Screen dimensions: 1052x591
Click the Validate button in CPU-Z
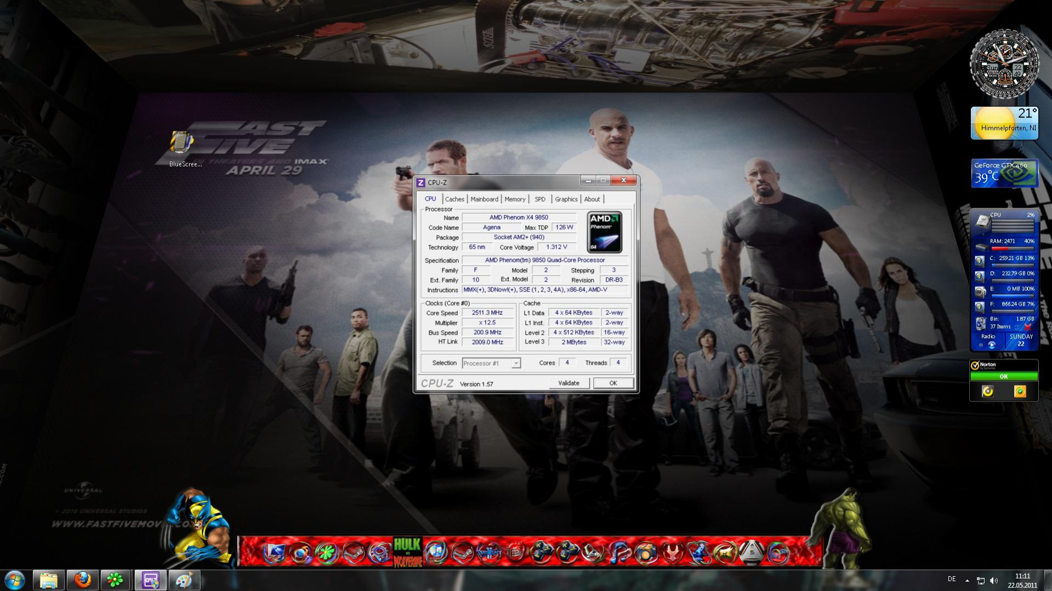[x=568, y=383]
